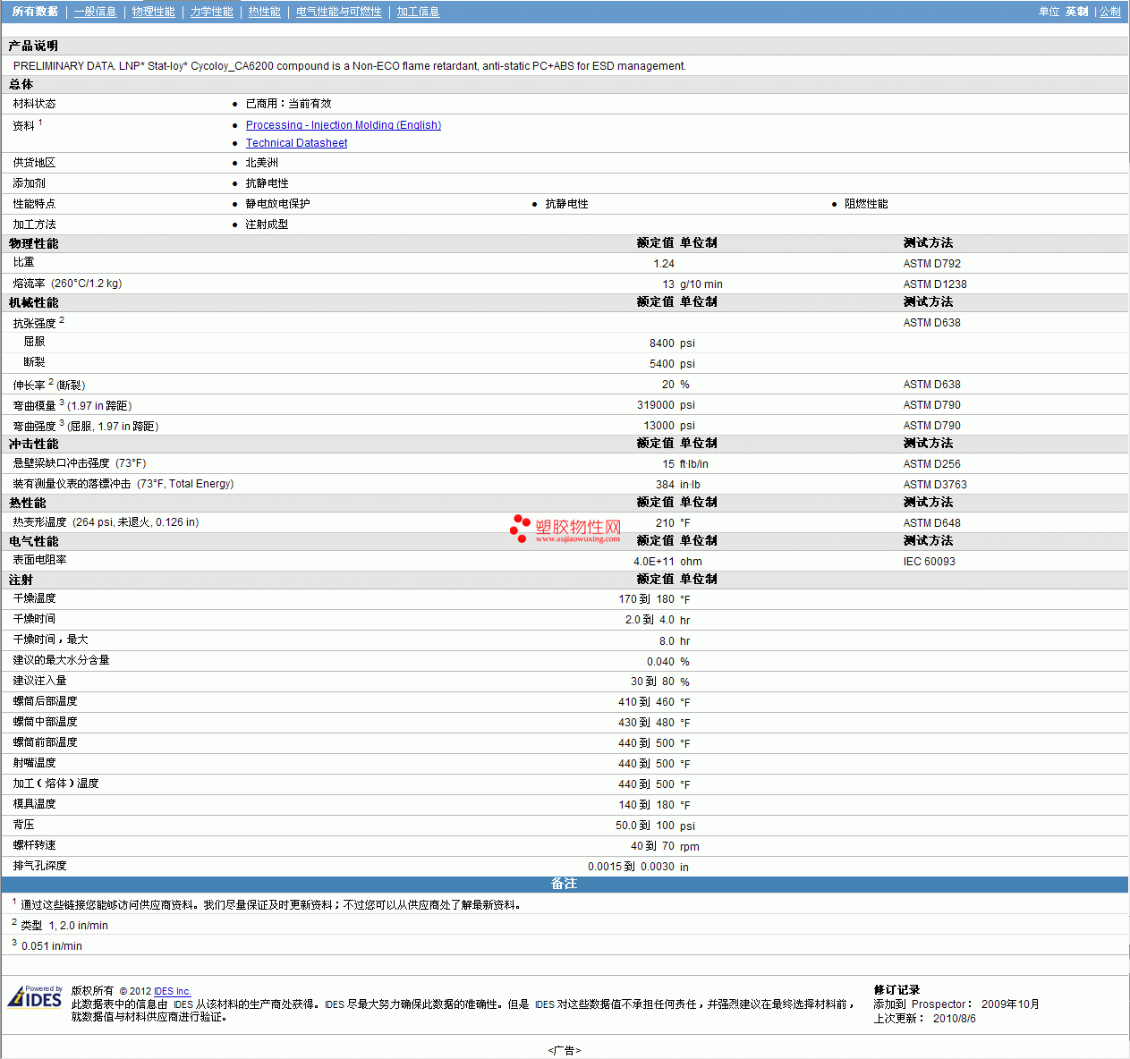This screenshot has width=1130, height=1059.
Task: Click the 产品说明 section heading
Action: click(33, 46)
